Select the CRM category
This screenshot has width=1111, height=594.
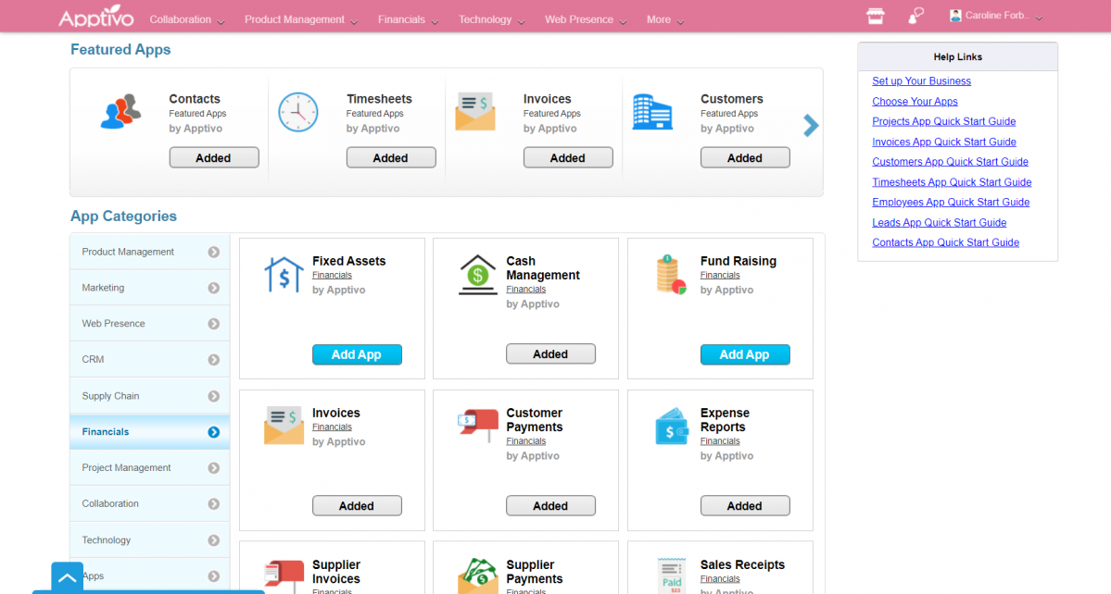coord(149,360)
